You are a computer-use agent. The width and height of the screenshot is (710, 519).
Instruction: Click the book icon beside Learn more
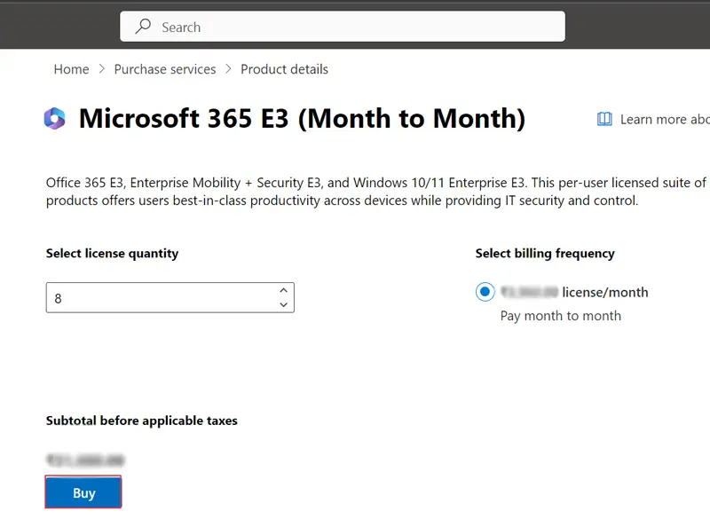[604, 119]
